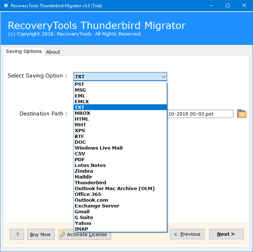Choose MSG format in the list

pyautogui.click(x=120, y=90)
